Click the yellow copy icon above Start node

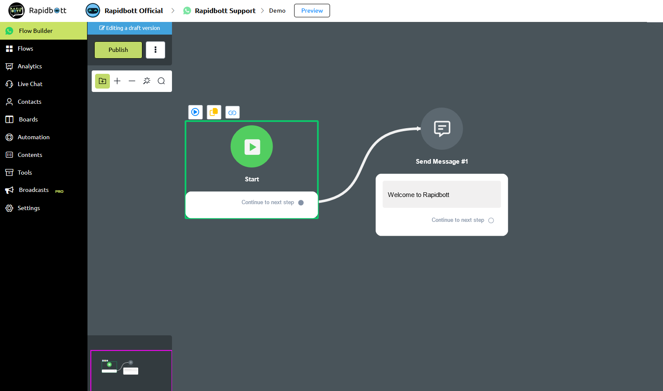214,112
